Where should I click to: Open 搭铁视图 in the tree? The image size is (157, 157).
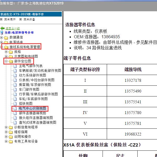(x=26, y=104)
